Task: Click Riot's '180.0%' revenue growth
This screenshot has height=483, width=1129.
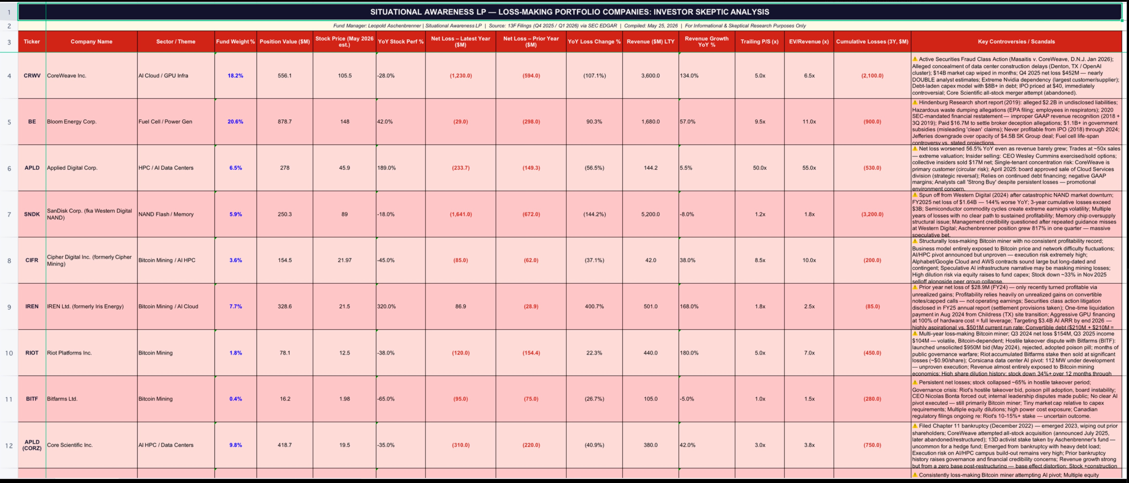Action: 707,353
